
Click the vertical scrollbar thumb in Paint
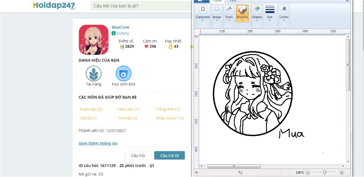(348, 65)
